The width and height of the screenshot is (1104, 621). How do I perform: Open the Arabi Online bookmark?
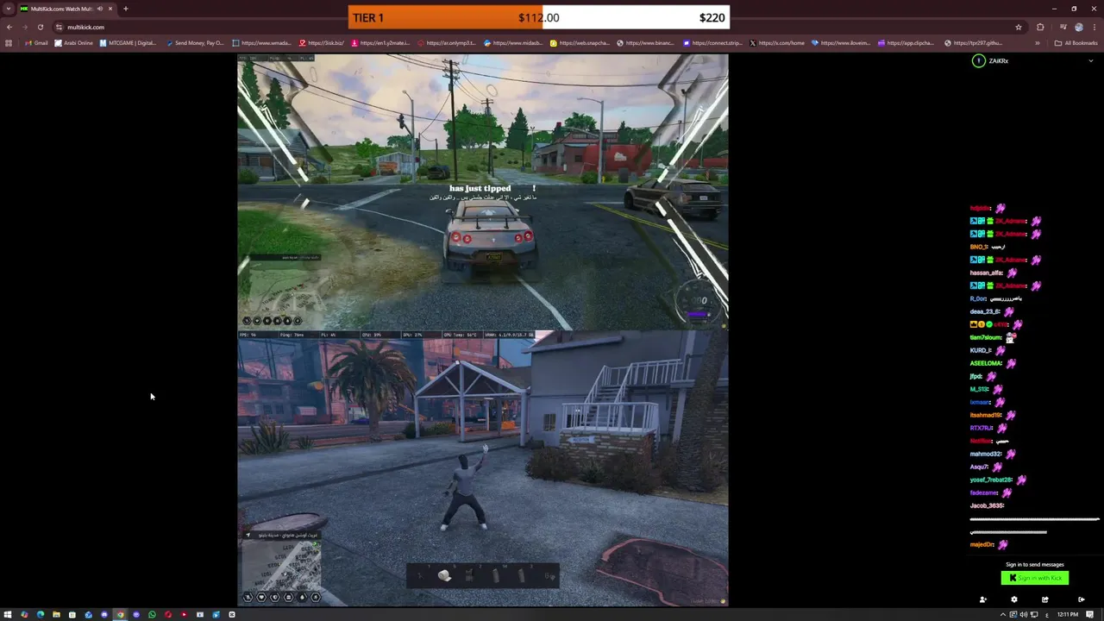point(73,43)
